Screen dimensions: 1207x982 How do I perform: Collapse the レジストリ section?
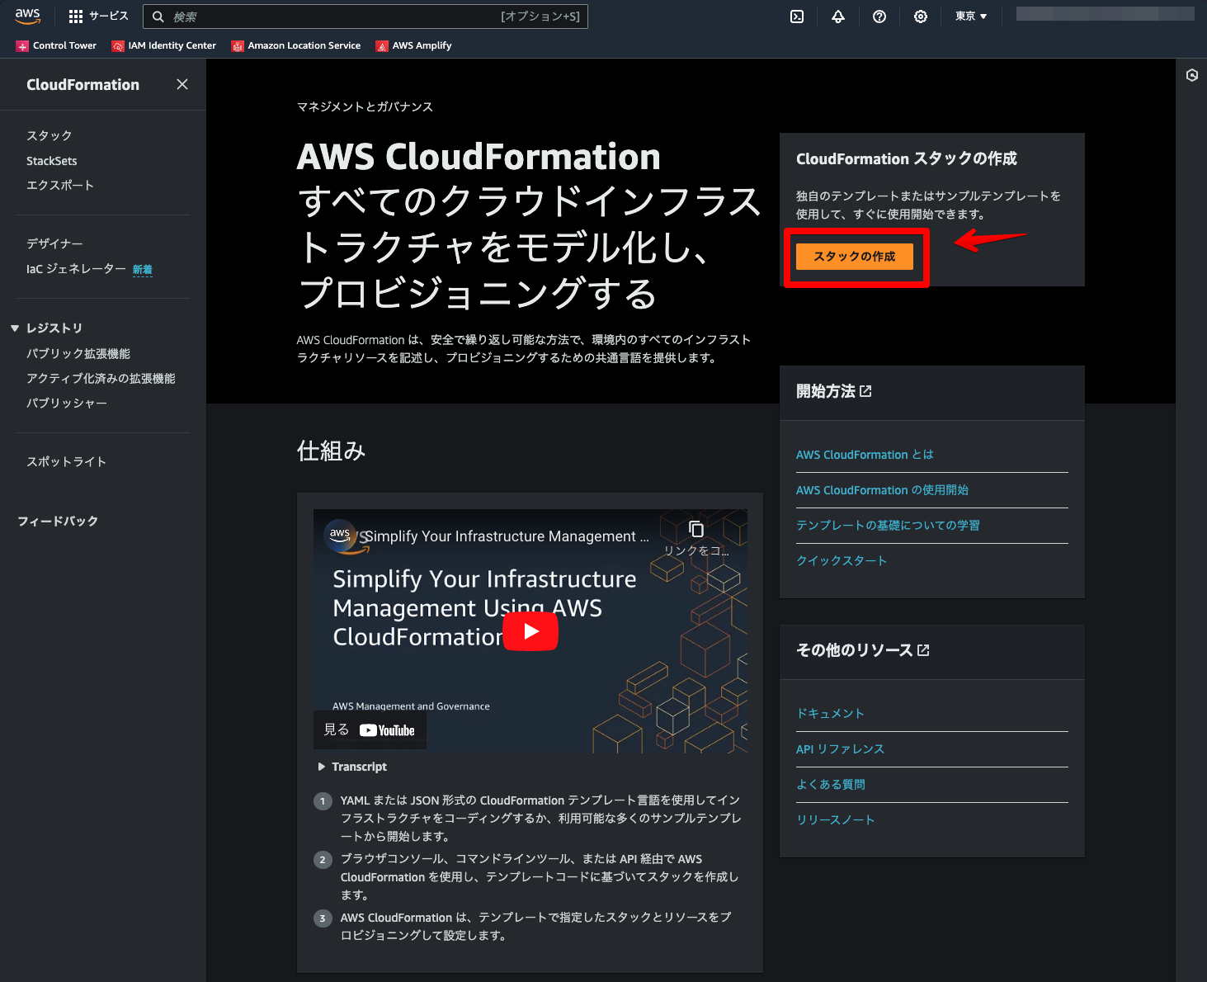pyautogui.click(x=15, y=328)
